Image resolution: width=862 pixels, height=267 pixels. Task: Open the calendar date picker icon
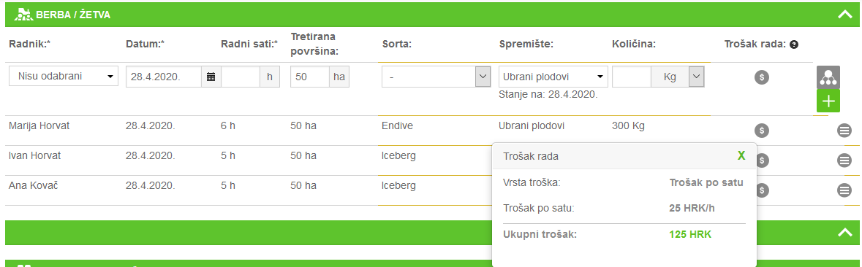211,77
